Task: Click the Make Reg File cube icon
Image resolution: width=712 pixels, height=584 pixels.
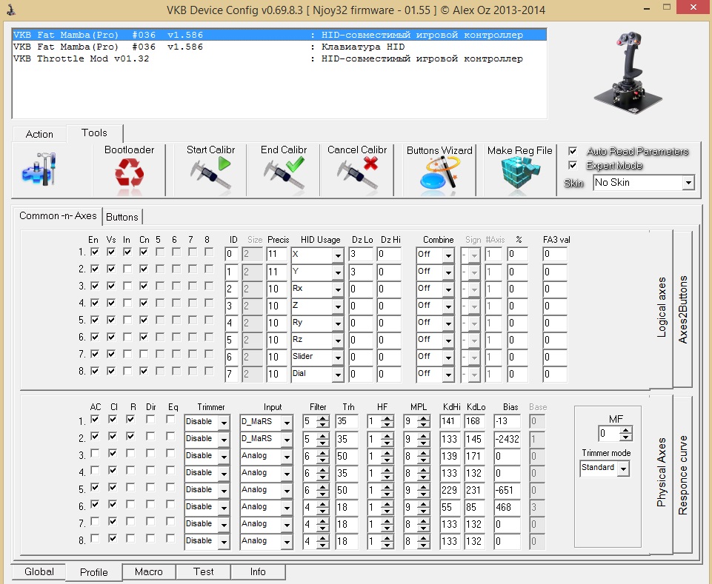Action: point(519,173)
